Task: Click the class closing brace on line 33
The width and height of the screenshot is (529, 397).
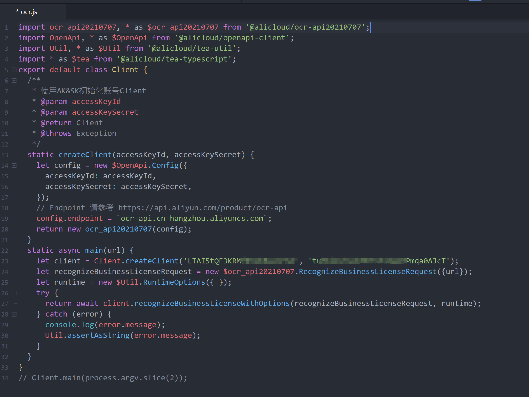Action: click(21, 367)
